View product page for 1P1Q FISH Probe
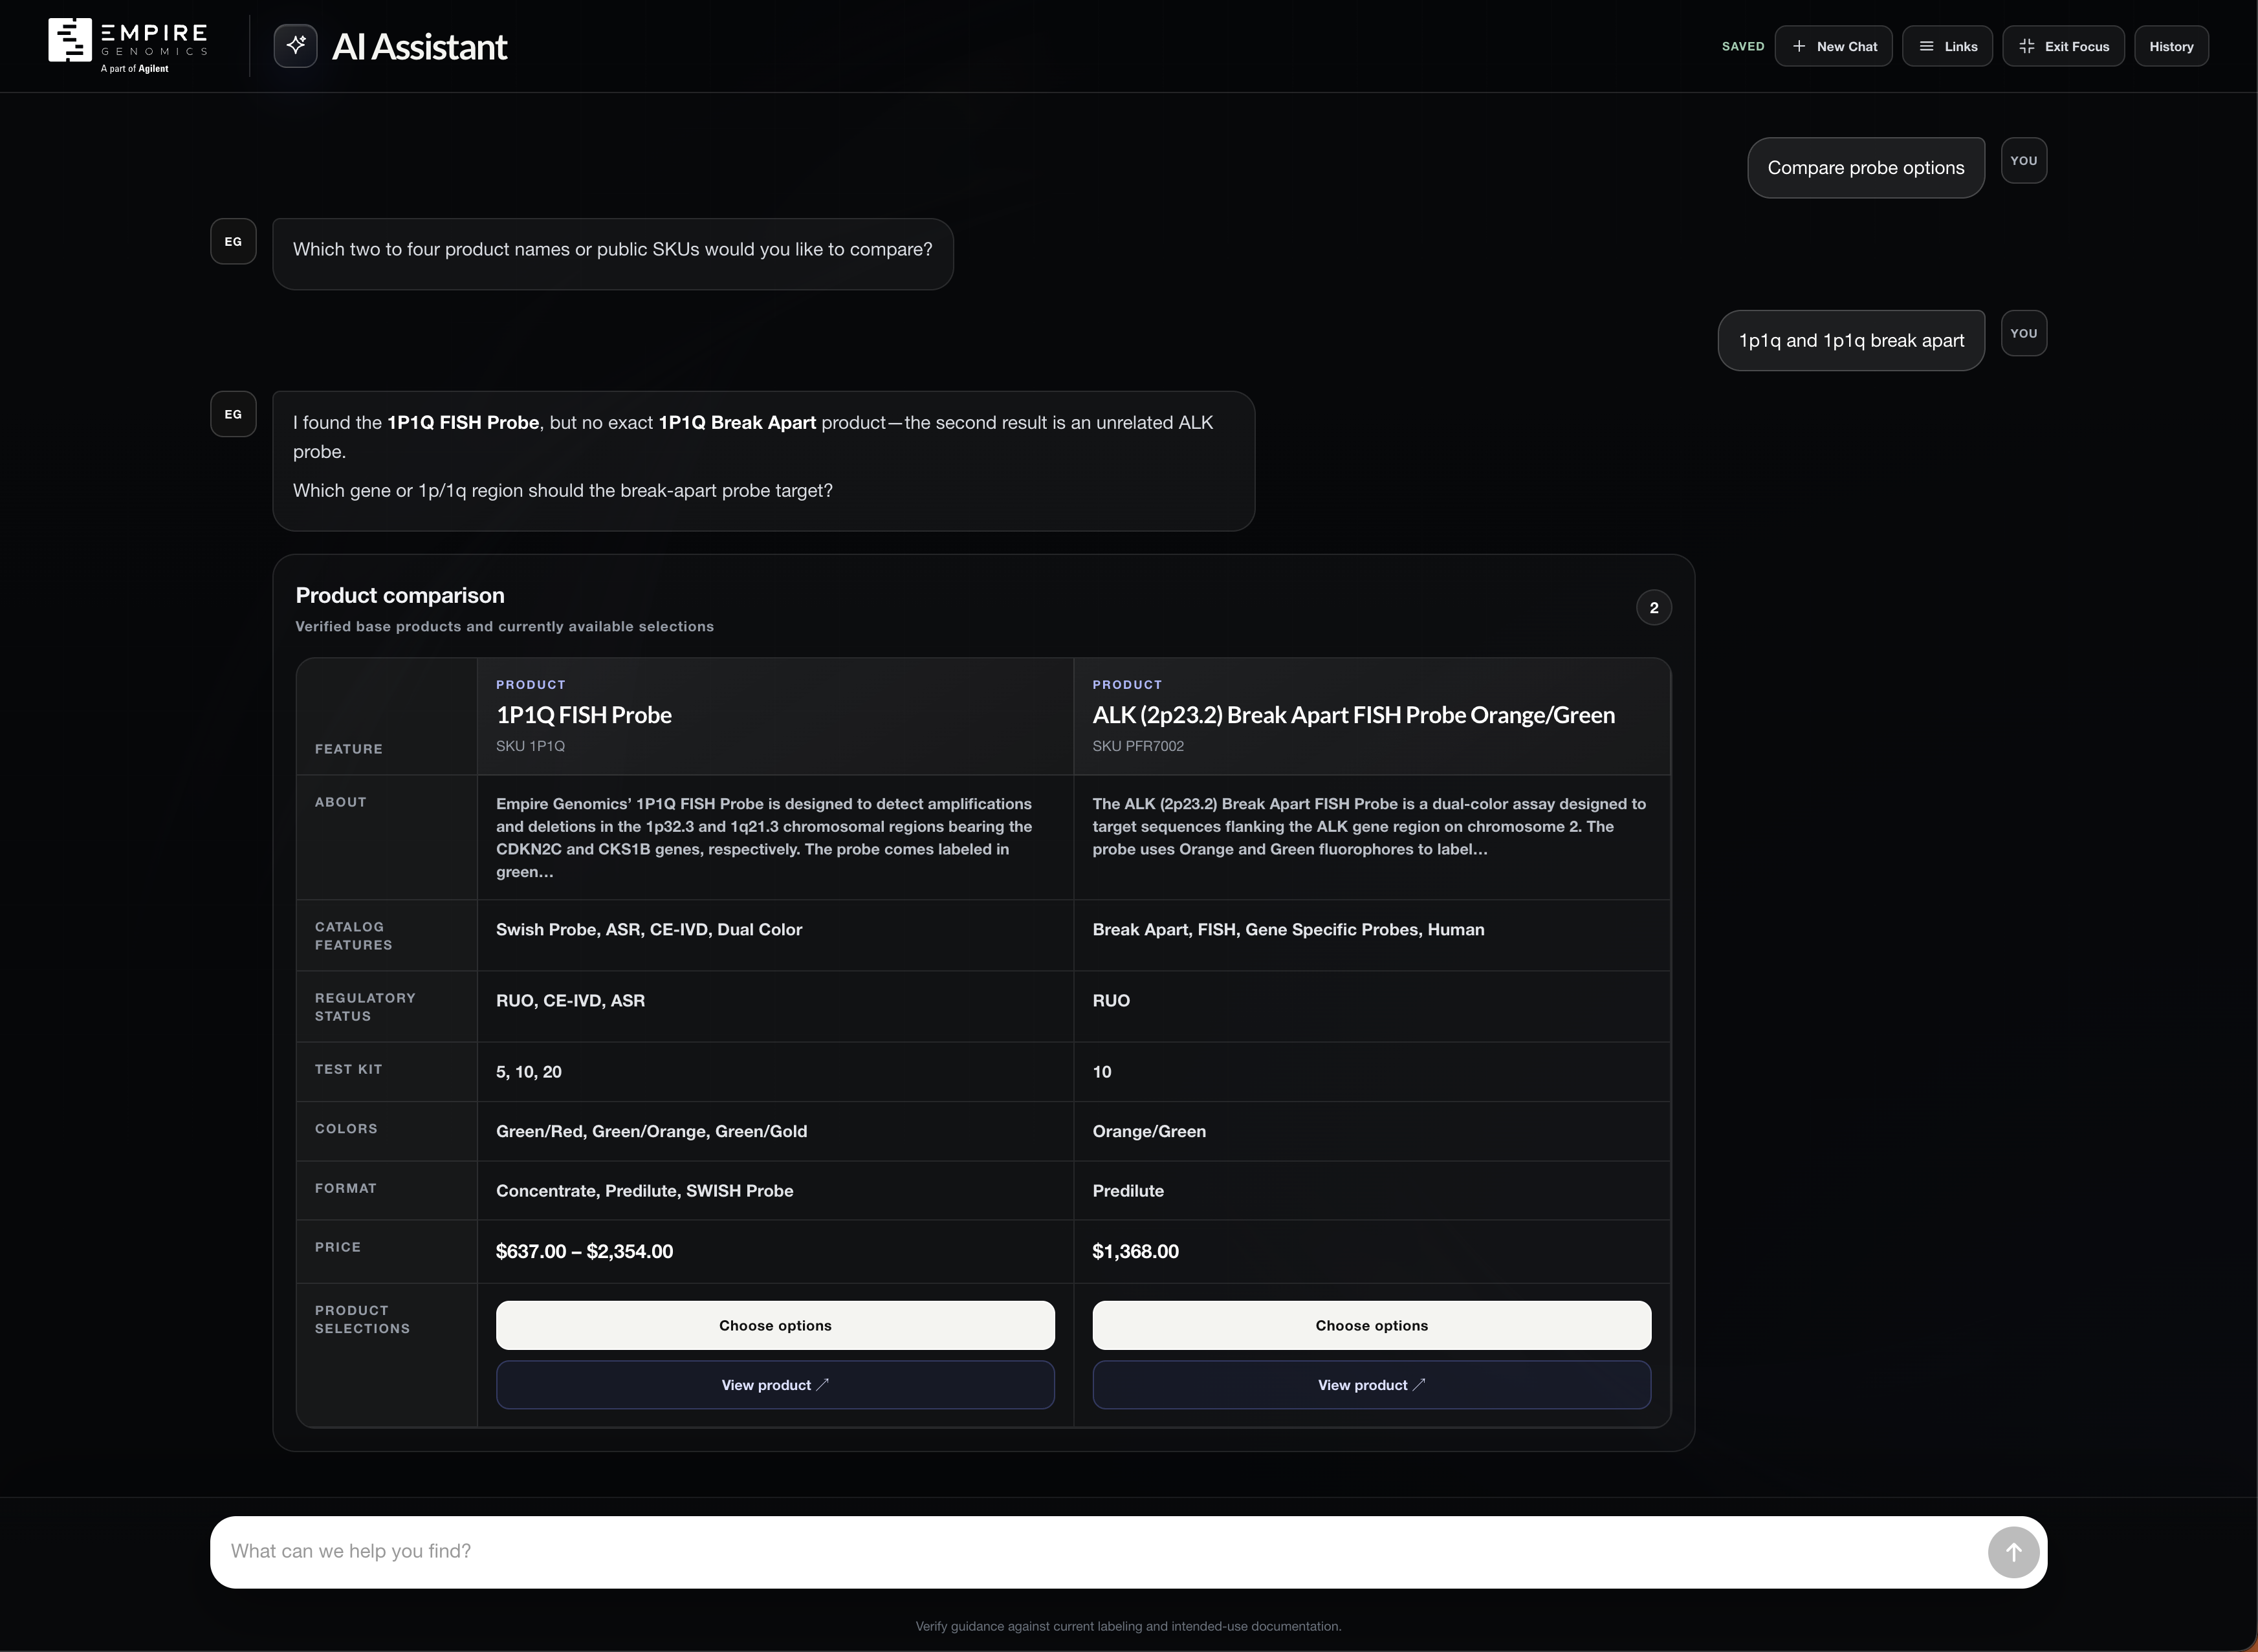2258x1652 pixels. 775,1385
